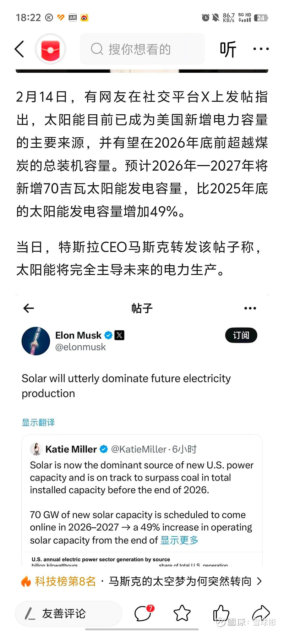Tap the back arrow at top left
This screenshot has height=631, width=284.
20,49
